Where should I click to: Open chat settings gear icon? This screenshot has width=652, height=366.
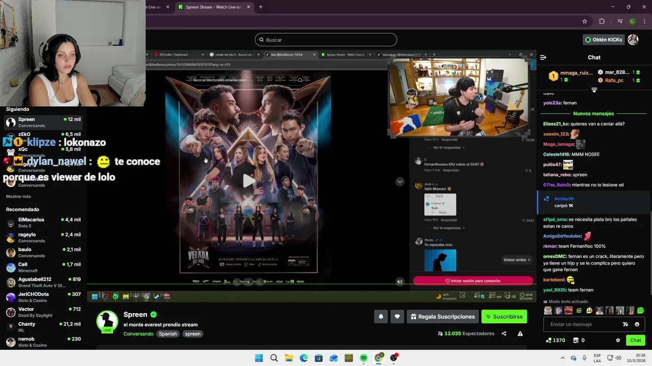click(618, 340)
